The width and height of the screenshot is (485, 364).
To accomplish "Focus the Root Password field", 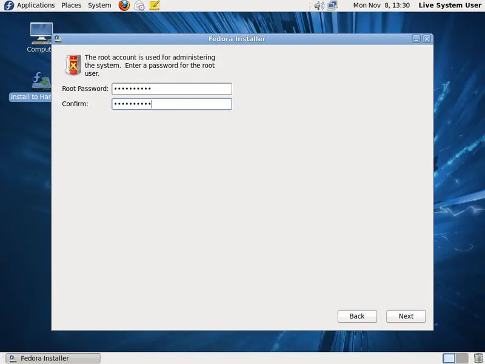I will (x=172, y=89).
